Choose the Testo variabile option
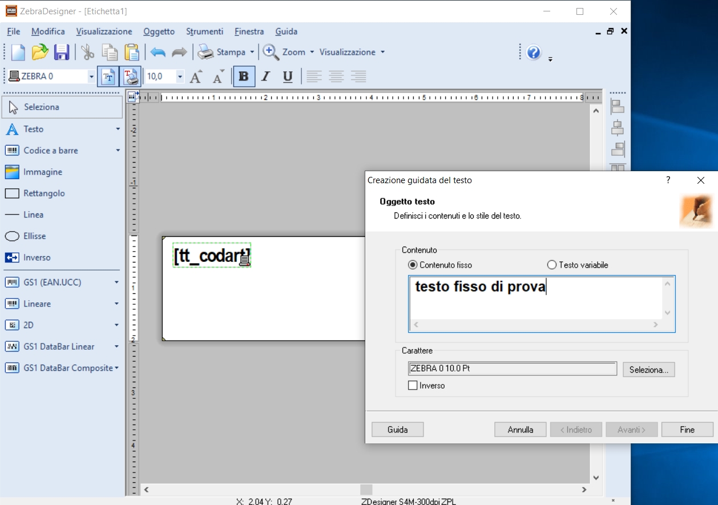 (551, 265)
